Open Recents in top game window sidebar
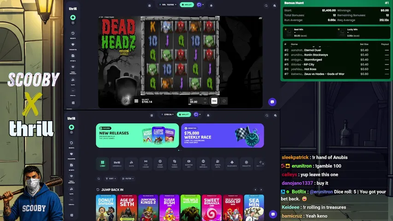Image resolution: width=393 pixels, height=221 pixels. coord(73,35)
